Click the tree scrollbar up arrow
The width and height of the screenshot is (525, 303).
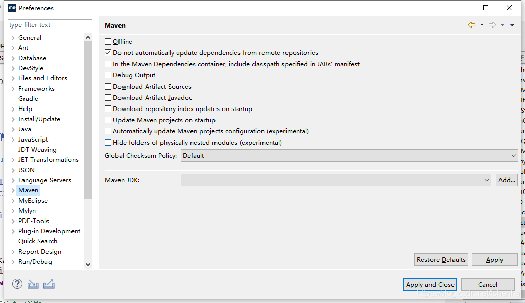tap(88, 37)
